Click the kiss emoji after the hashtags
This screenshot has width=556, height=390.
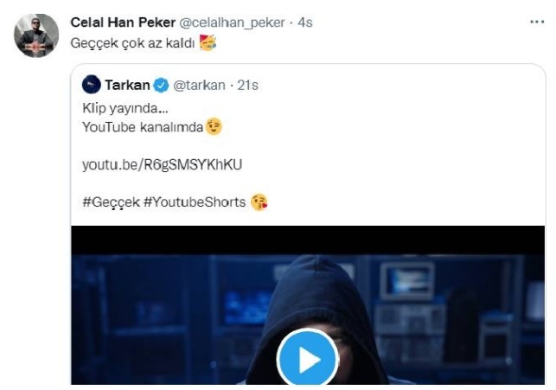click(x=259, y=202)
